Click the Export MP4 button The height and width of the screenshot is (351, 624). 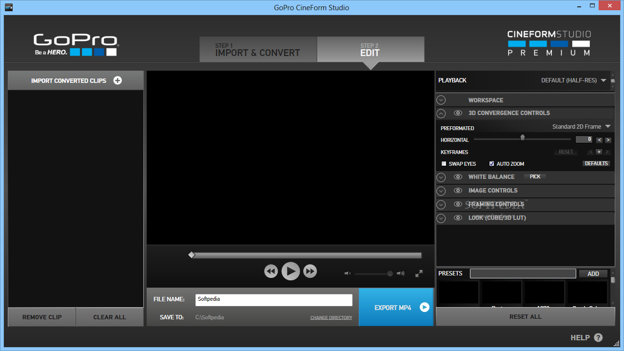[396, 307]
